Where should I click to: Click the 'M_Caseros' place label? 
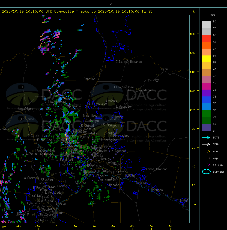click(x=119, y=151)
